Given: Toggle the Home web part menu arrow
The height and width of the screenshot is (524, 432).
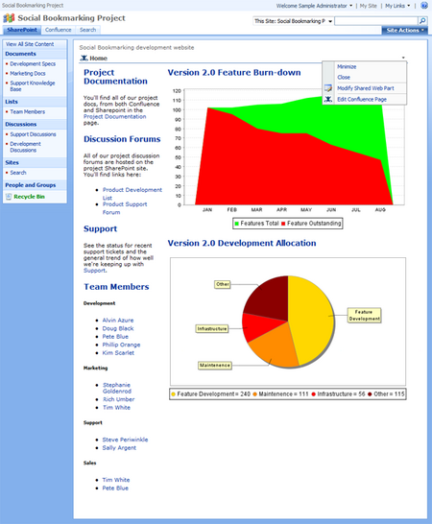Looking at the screenshot, I should click(x=403, y=58).
